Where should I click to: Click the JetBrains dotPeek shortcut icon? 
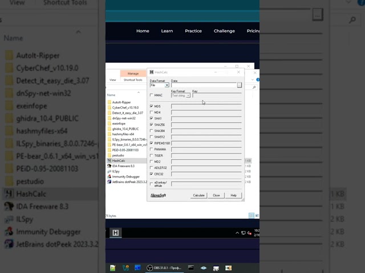(109, 182)
